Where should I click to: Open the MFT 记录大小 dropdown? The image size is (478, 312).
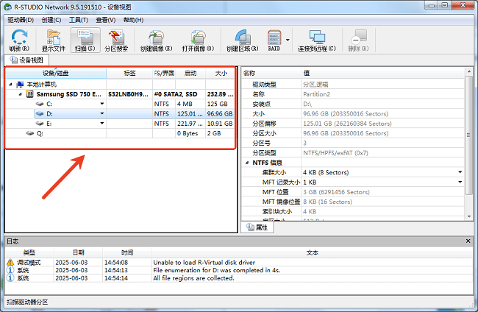[x=460, y=182]
